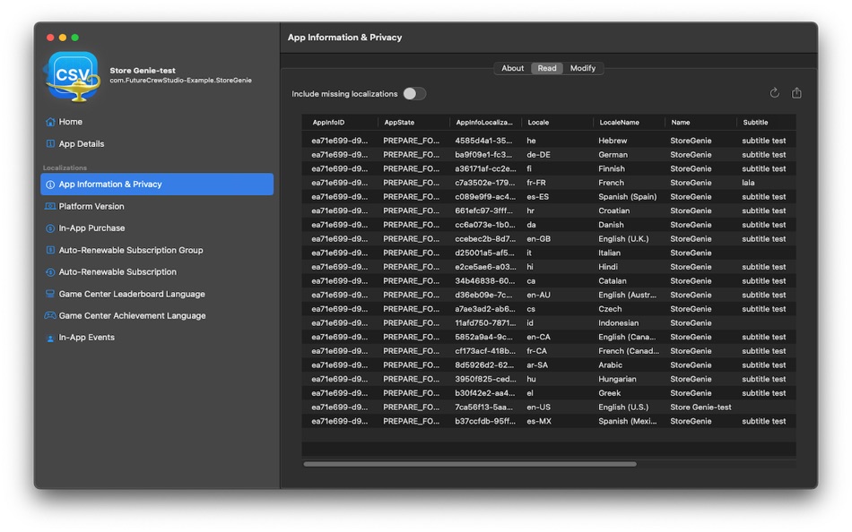Image resolution: width=852 pixels, height=532 pixels.
Task: Switch to the Modify tab
Action: pyautogui.click(x=584, y=67)
